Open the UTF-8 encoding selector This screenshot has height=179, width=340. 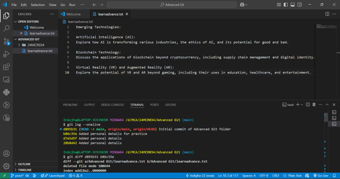(x=264, y=175)
